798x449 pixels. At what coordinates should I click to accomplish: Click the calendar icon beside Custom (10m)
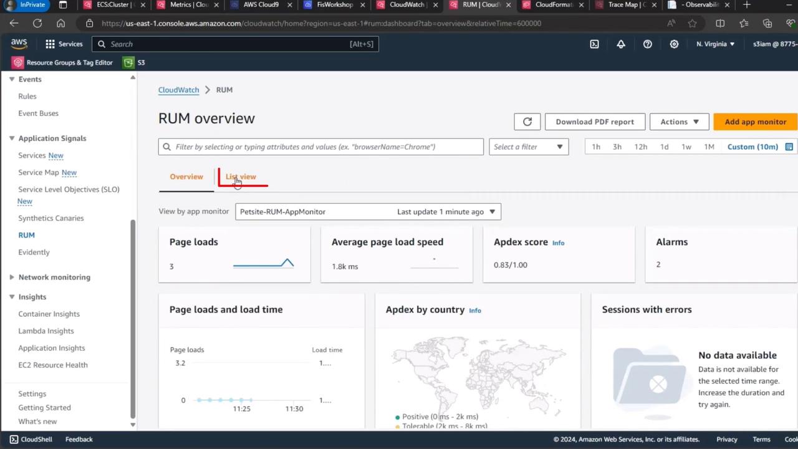(789, 147)
